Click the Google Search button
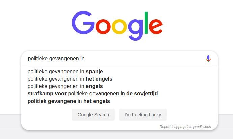233x139 pixels. (93, 115)
